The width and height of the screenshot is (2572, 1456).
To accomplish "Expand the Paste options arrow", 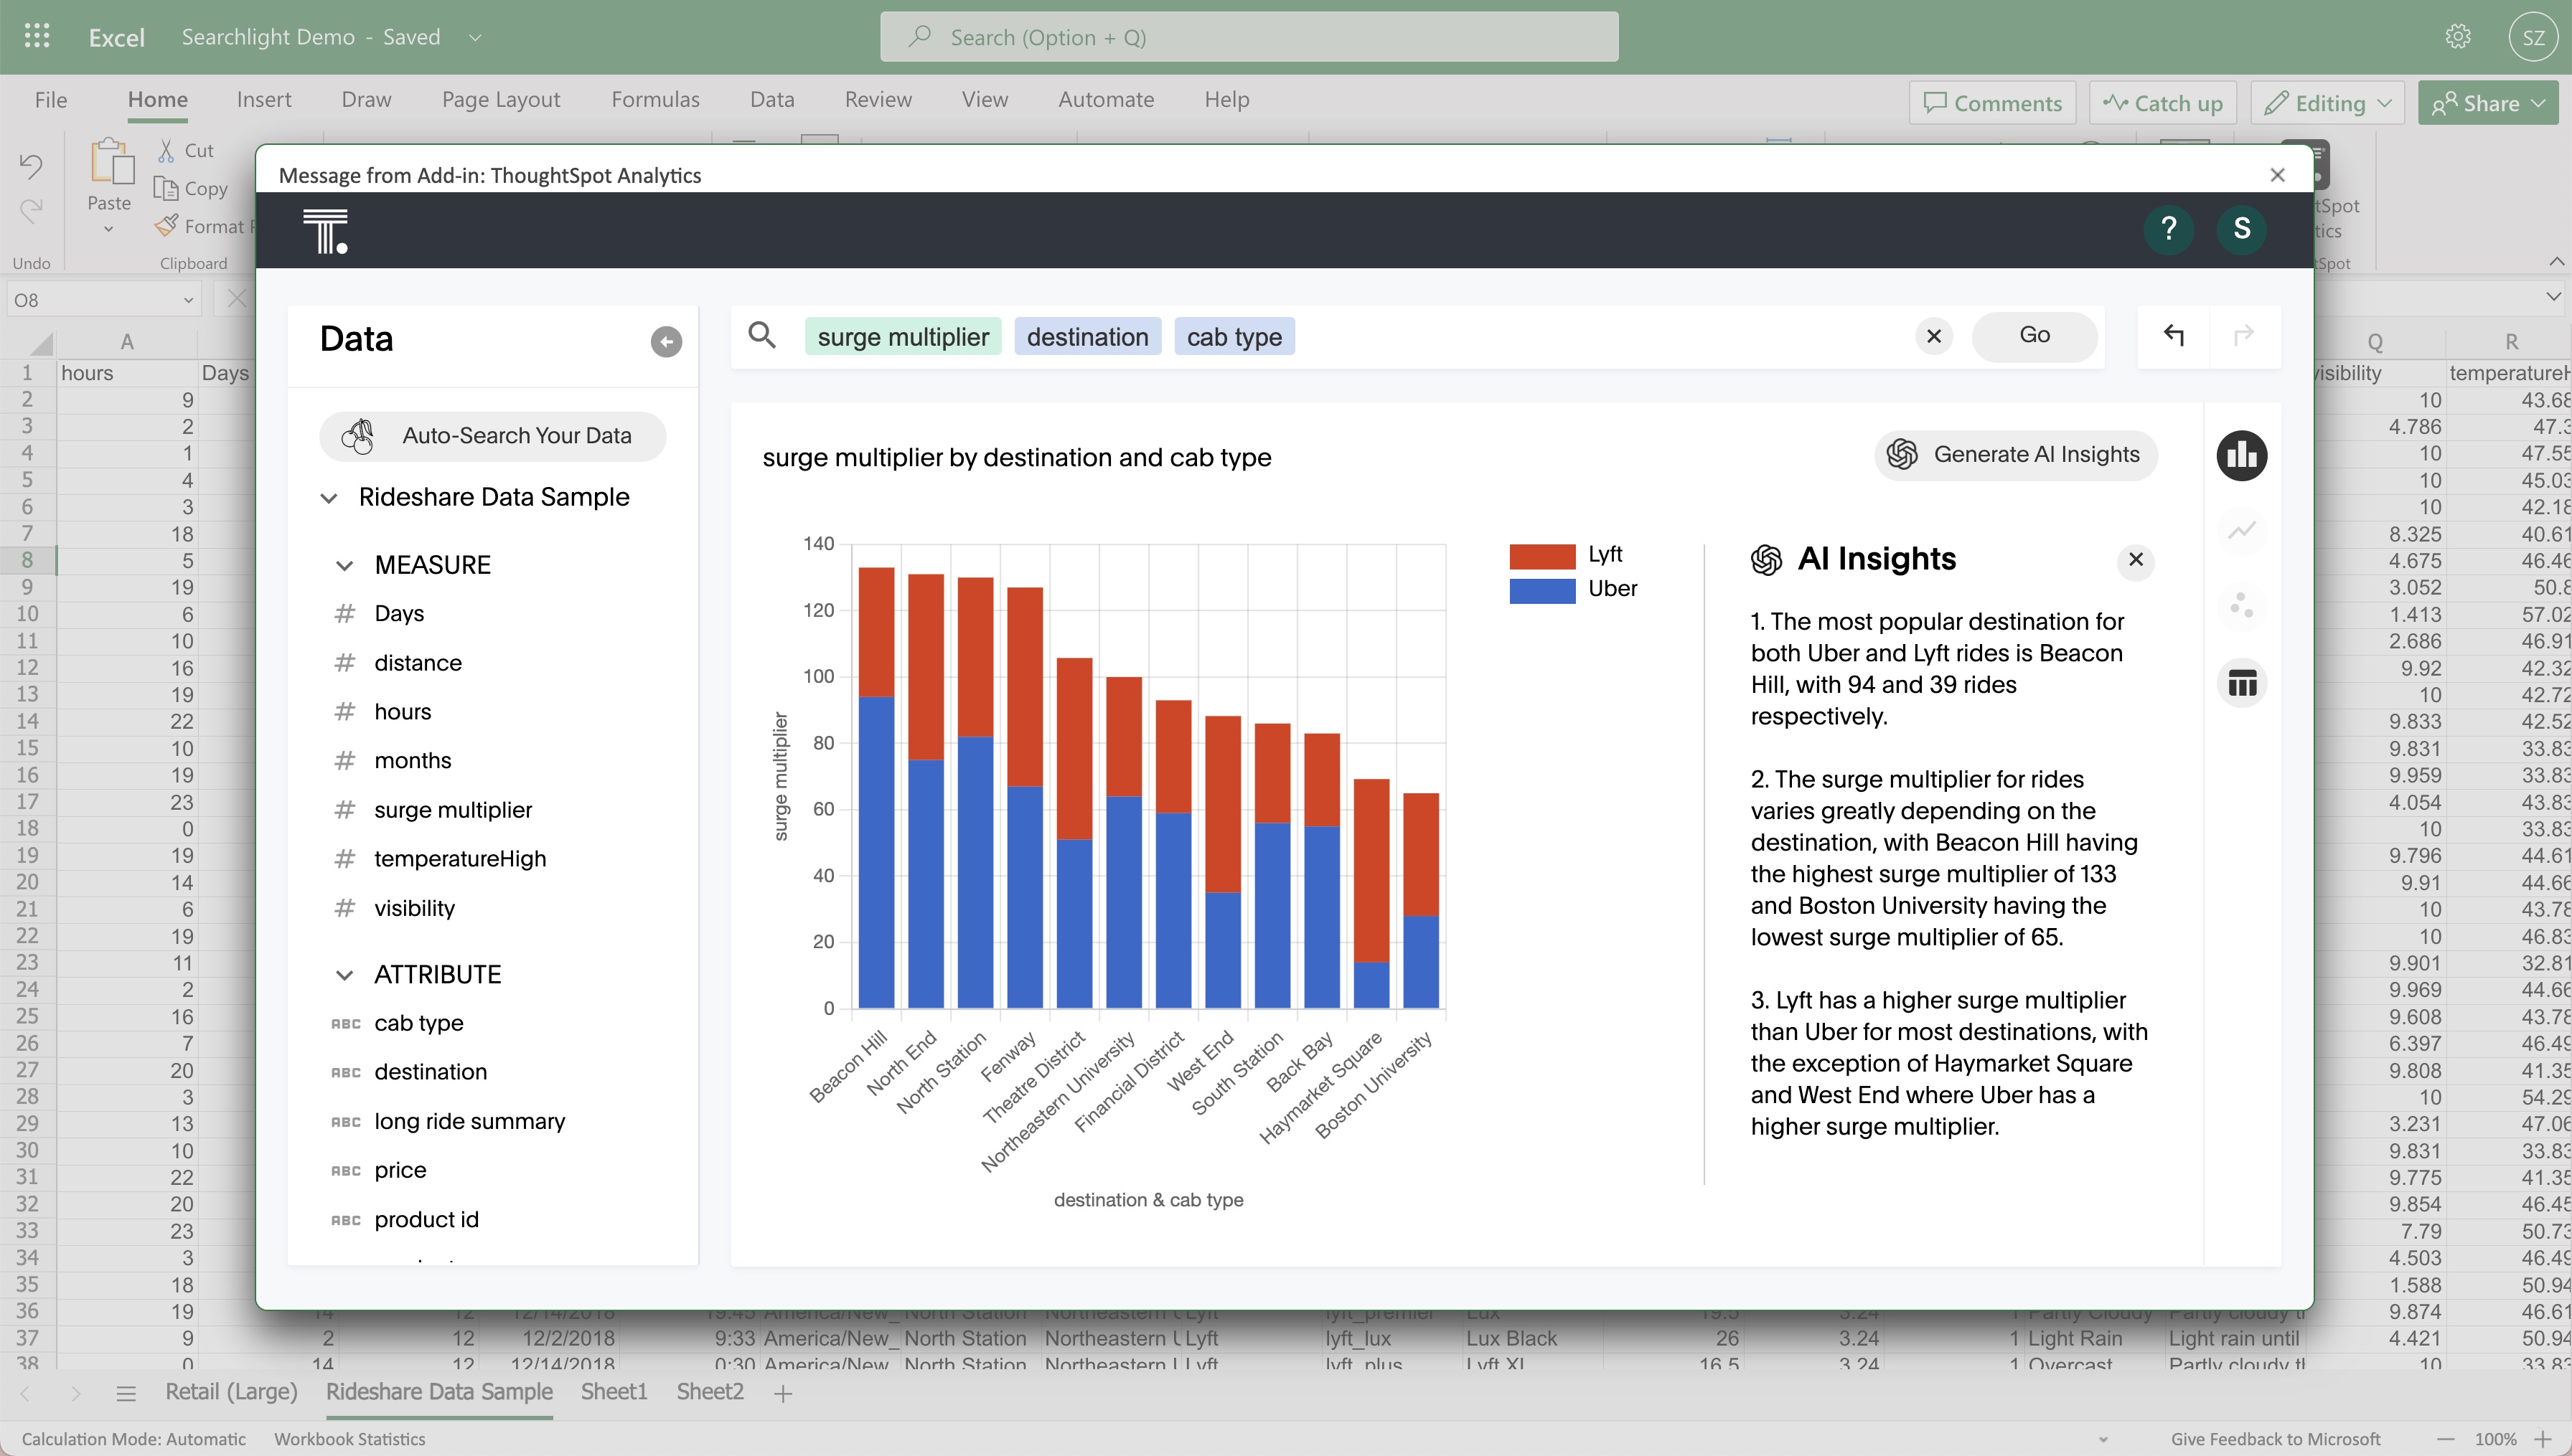I will [x=109, y=229].
